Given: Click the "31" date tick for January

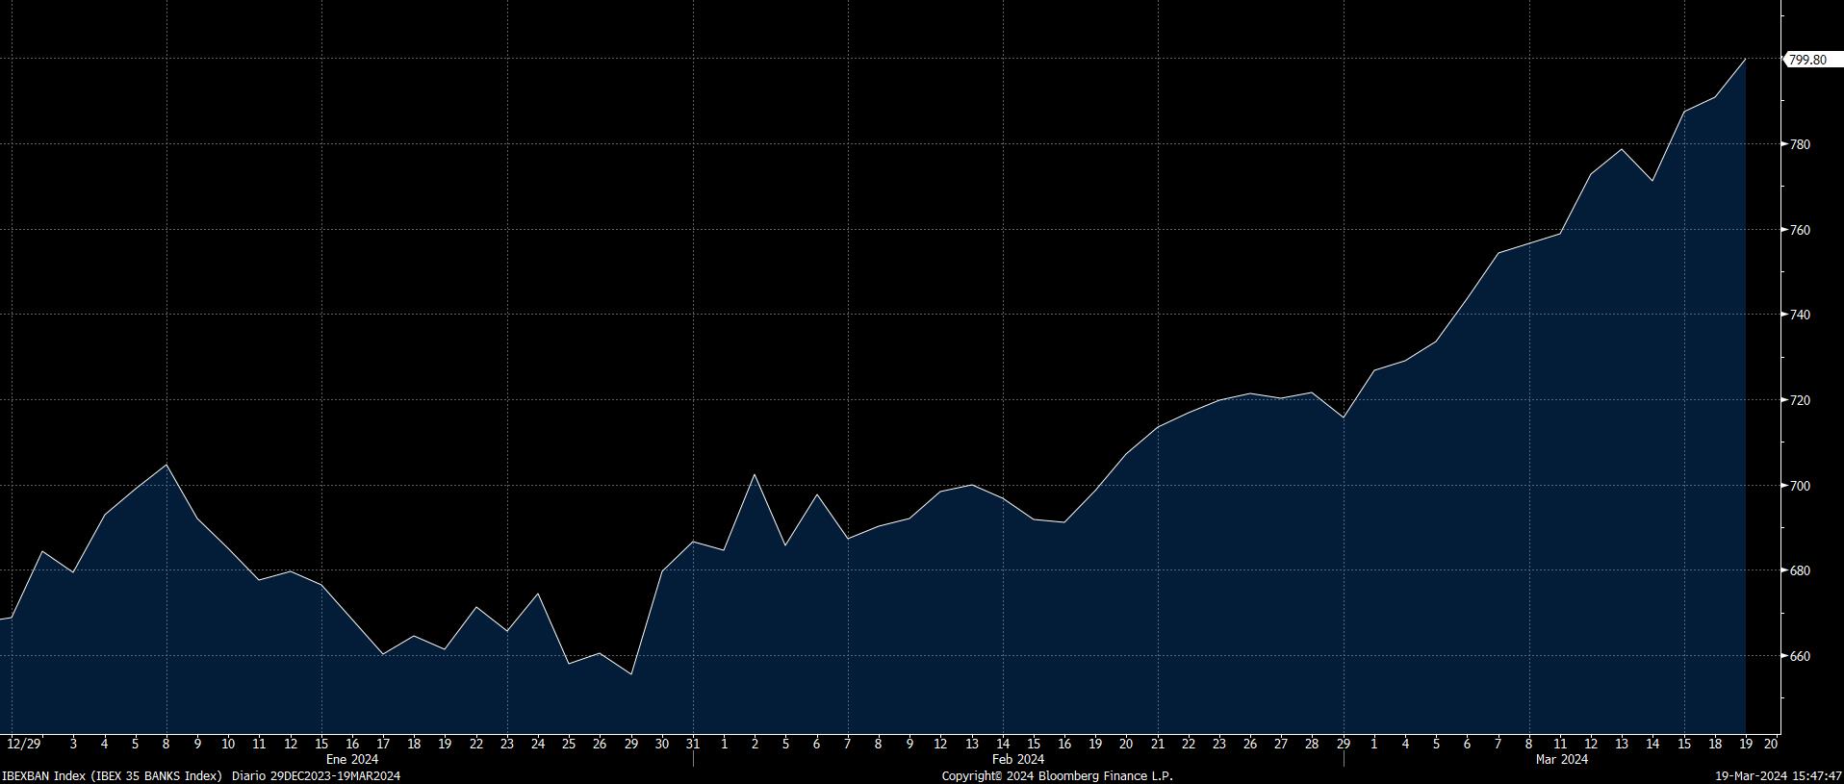Looking at the screenshot, I should pyautogui.click(x=693, y=744).
